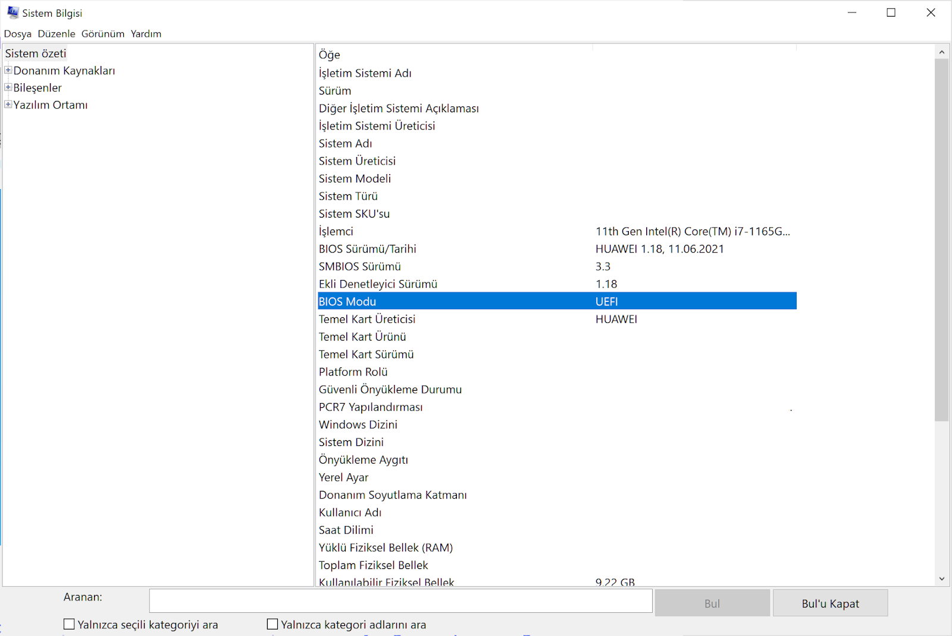952x636 pixels.
Task: Select Sistem özeti in the tree
Action: point(36,53)
